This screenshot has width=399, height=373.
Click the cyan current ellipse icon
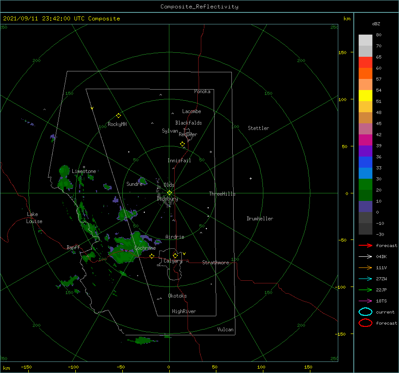365,312
